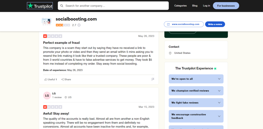
Task: Click LG's 1 review count text
Action: pos(57,97)
